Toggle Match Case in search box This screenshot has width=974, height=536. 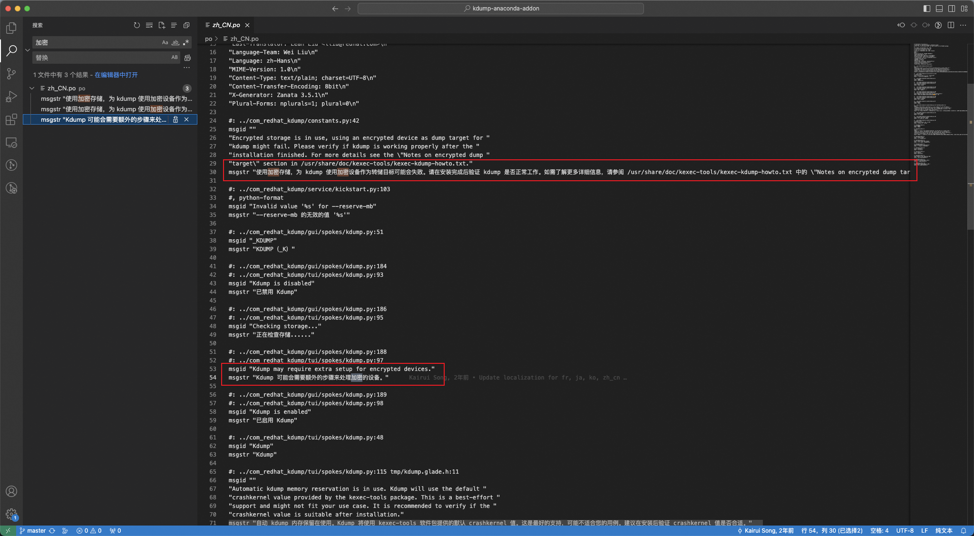click(x=165, y=42)
